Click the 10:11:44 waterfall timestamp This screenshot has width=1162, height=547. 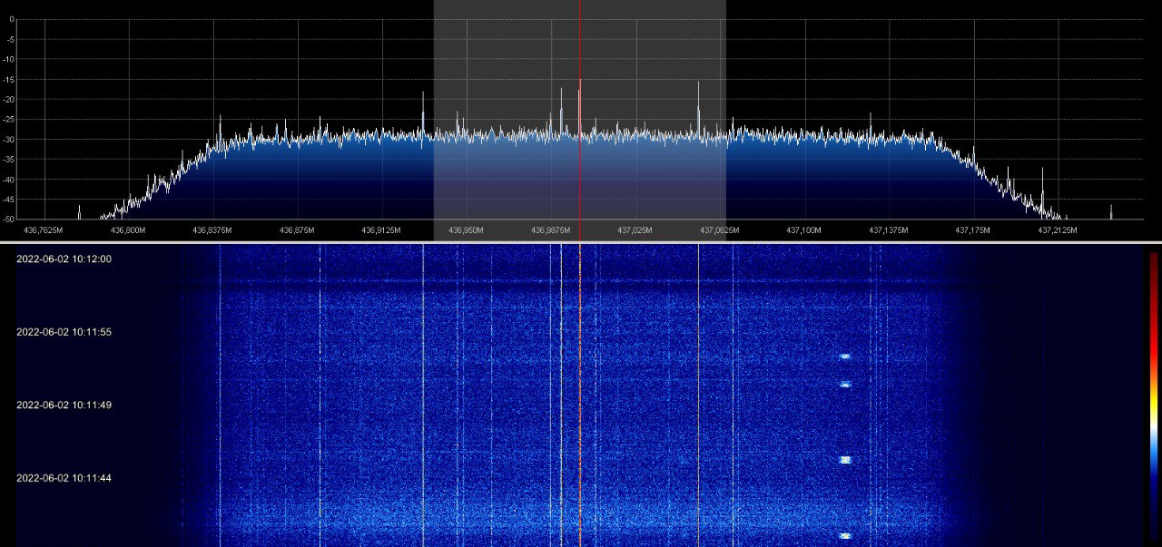[x=64, y=477]
